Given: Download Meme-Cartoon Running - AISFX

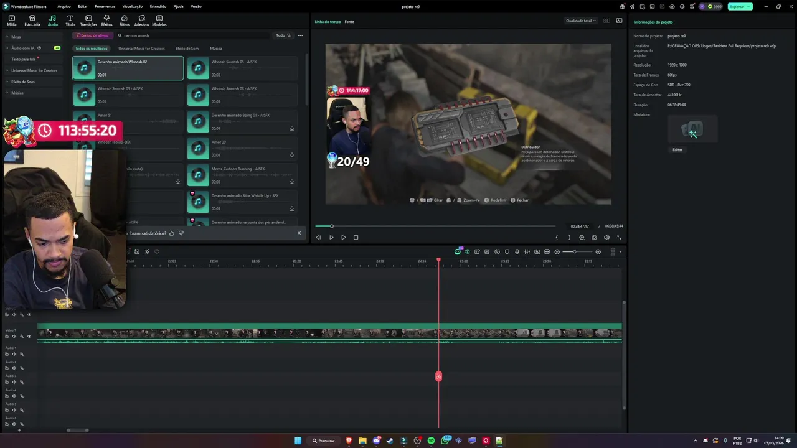Looking at the screenshot, I should [292, 182].
